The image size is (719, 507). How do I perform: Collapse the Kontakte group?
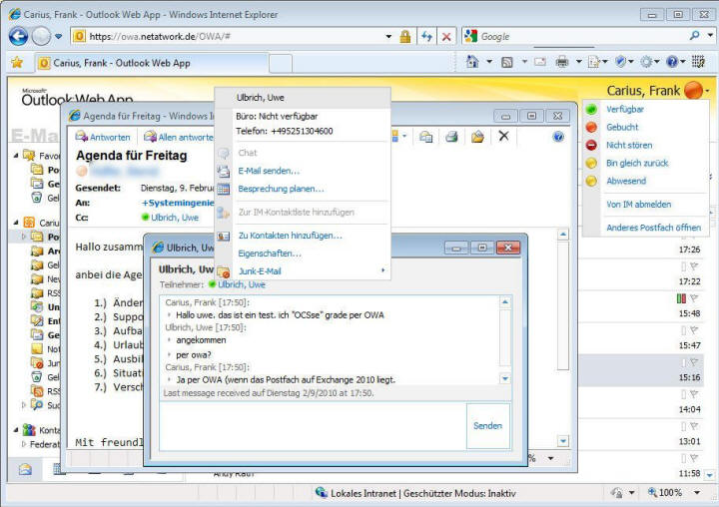16,430
